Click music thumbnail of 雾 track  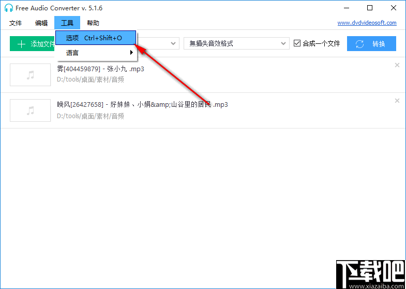[31, 75]
